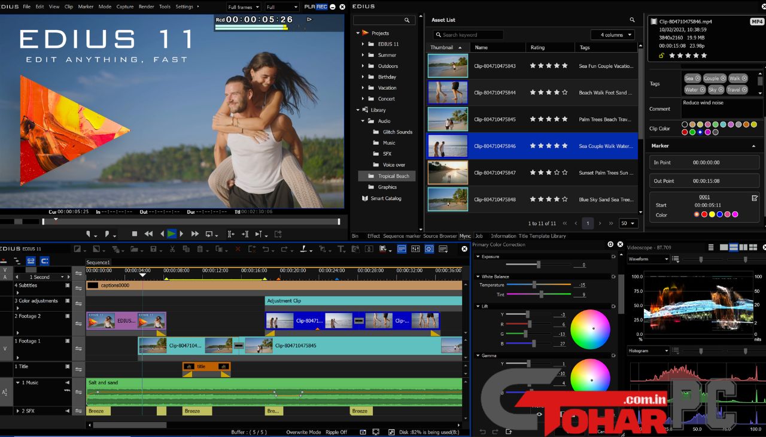Viewport: 766px width, 437px height.
Task: Open the Marker menu
Action: (86, 7)
